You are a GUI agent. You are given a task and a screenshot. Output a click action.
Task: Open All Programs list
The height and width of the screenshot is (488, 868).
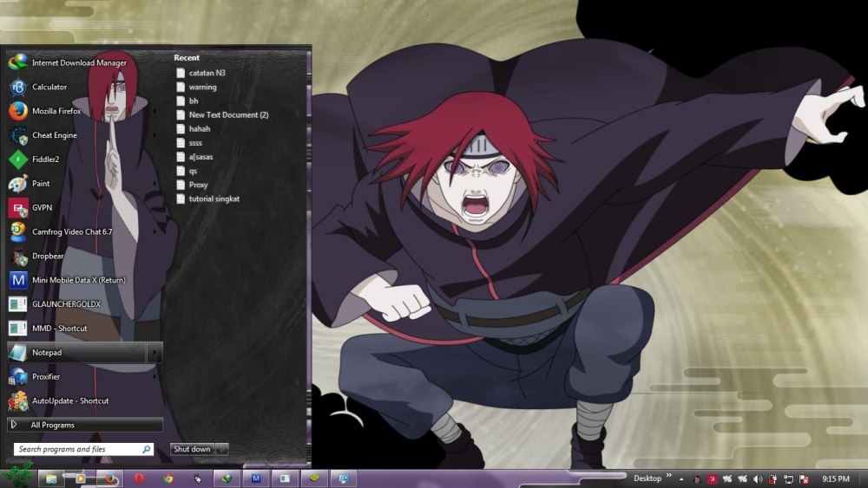(x=85, y=425)
